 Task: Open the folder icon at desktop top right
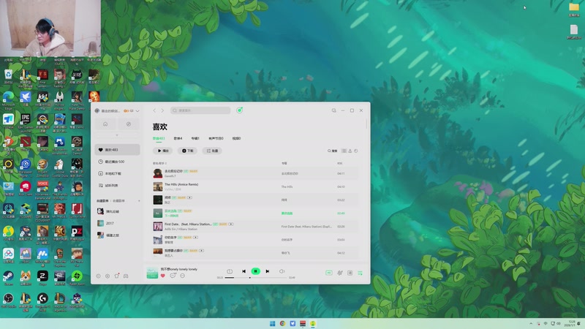(574, 10)
